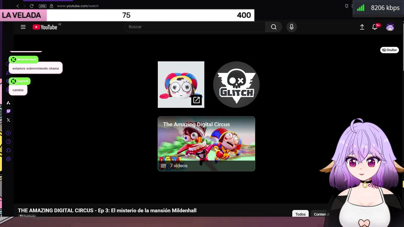Viewport: 404px width, 227px height.
Task: Click the www.youtube.com/watch address bar
Action: coord(78,6)
